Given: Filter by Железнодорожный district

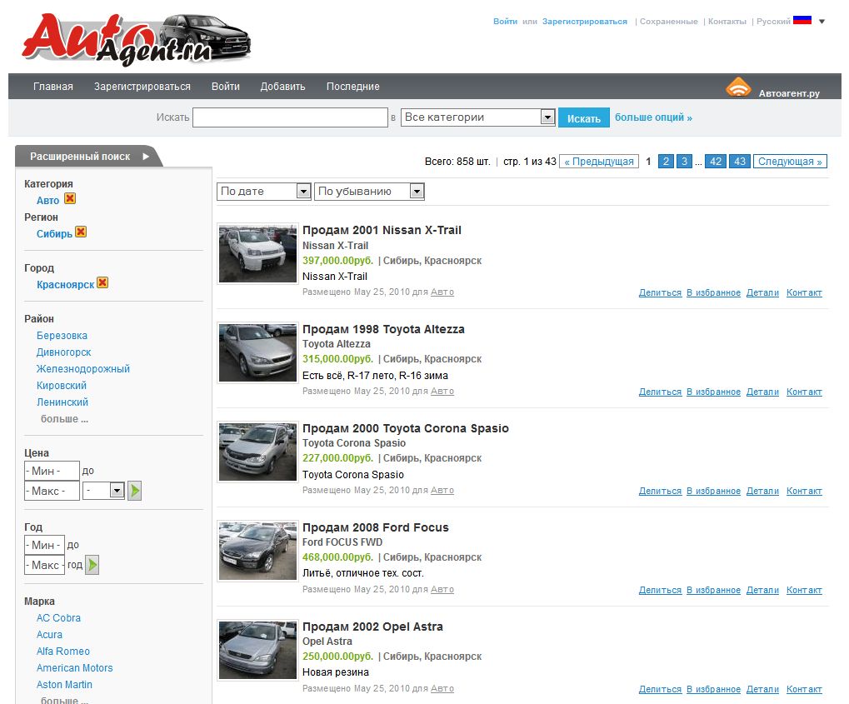Looking at the screenshot, I should [83, 369].
